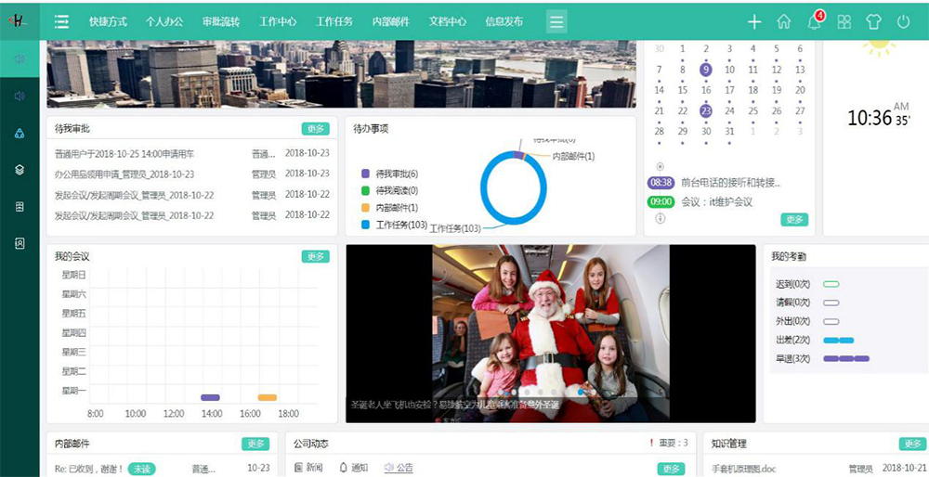929x477 pixels.
Task: Click 早退(3次) purple attendance bar
Action: click(x=846, y=358)
